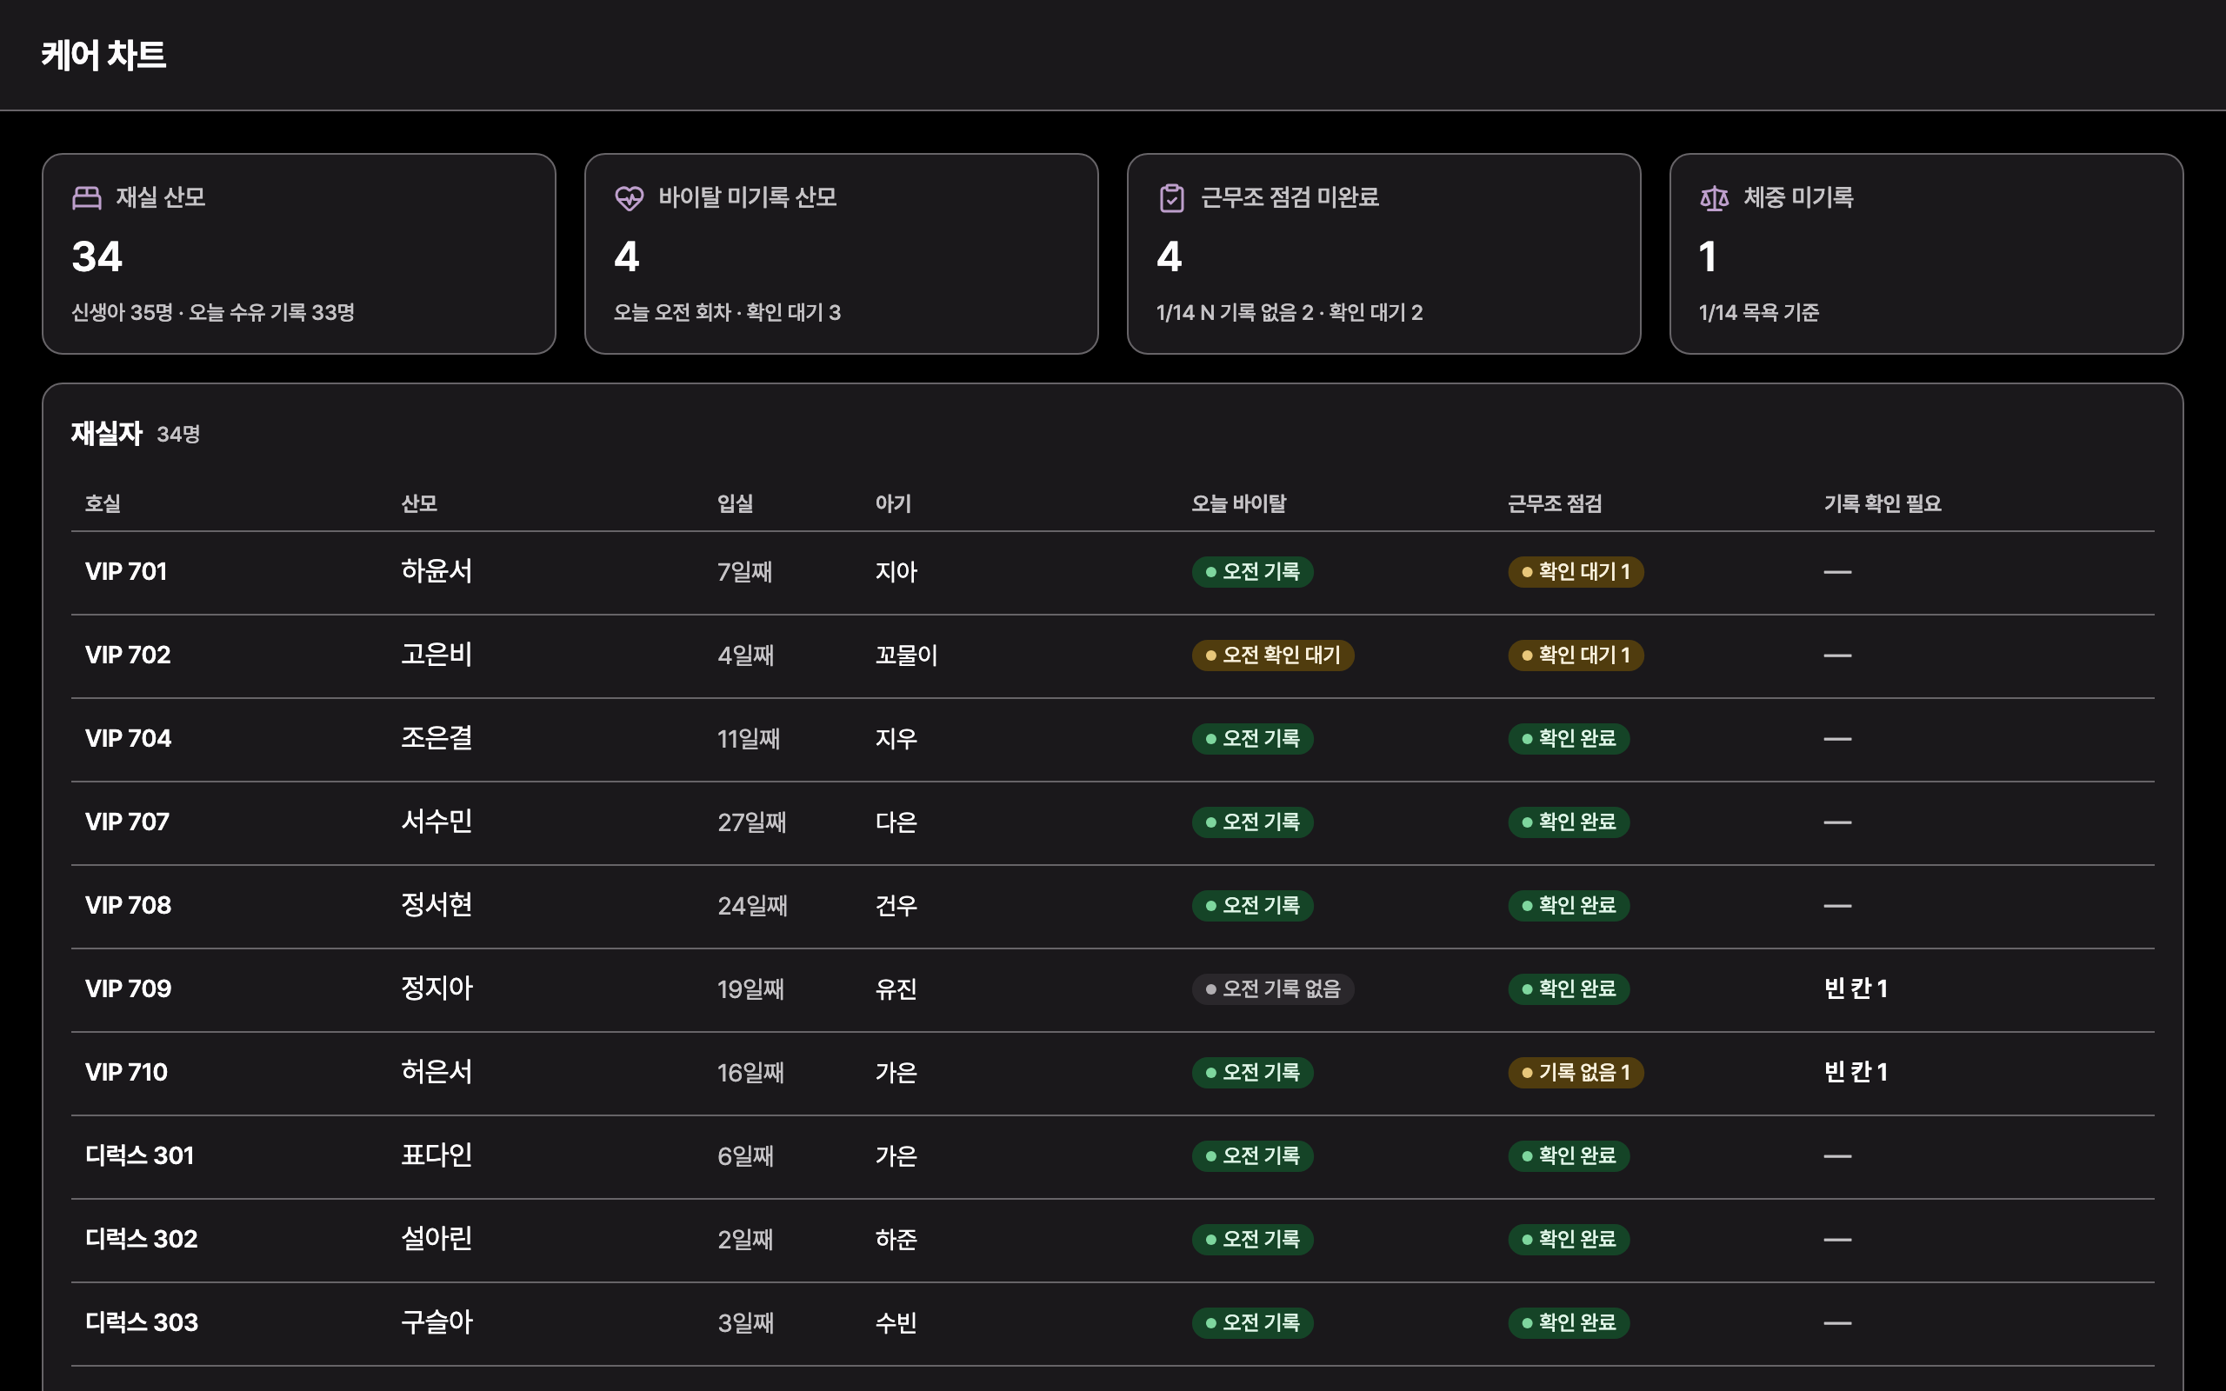Click the 34명 count beside 재실자
2226x1391 pixels.
point(178,434)
